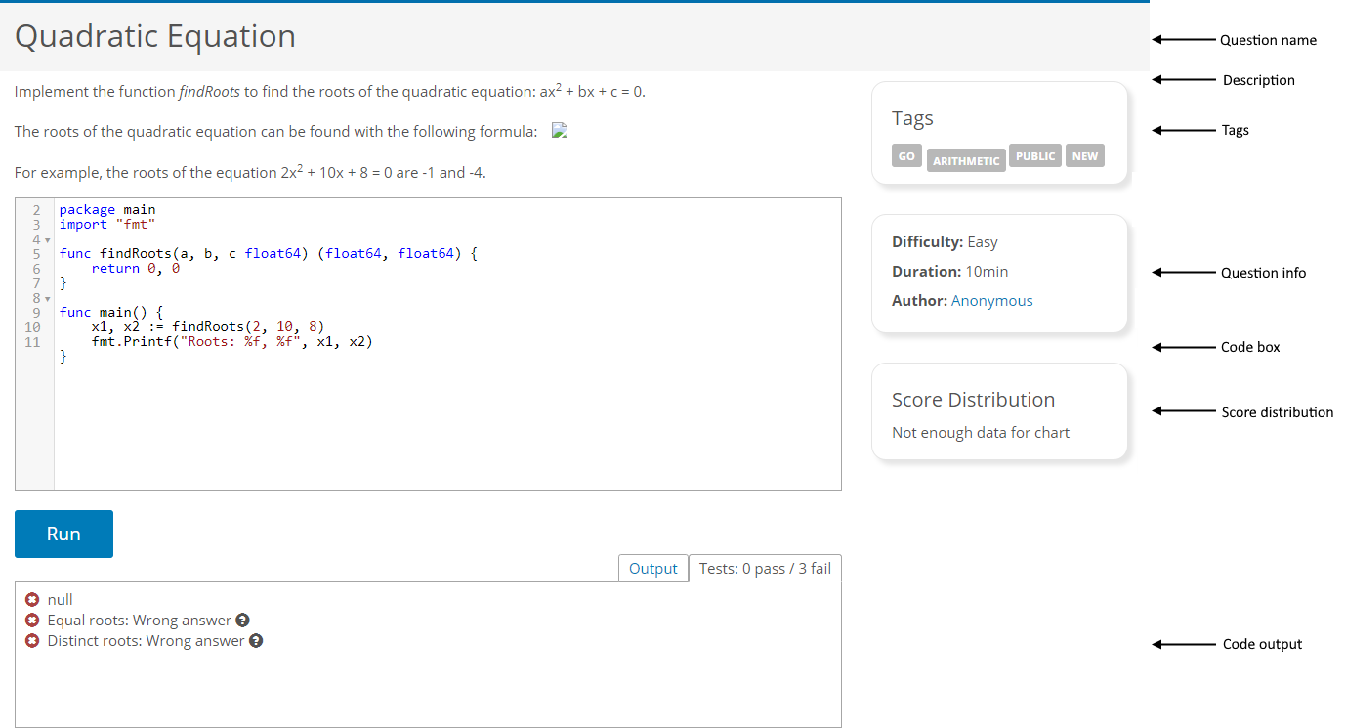
Task: Click the 'Distinct roots: Wrong answer' result
Action: 146,641
